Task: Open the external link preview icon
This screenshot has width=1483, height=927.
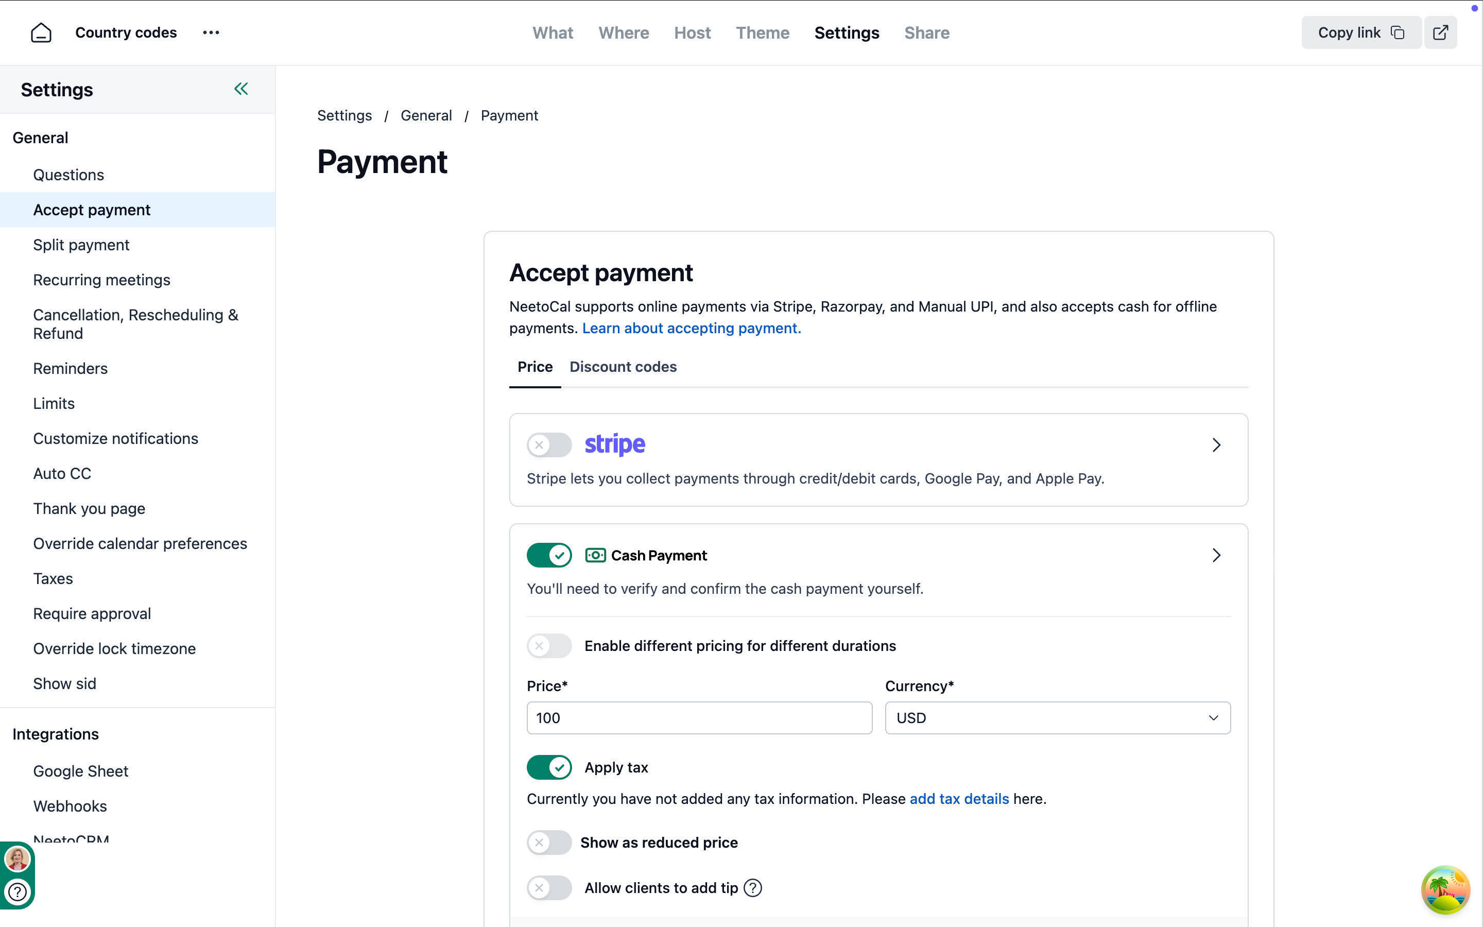Action: coord(1440,32)
